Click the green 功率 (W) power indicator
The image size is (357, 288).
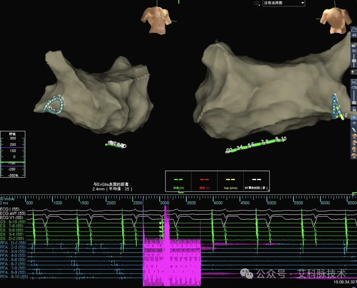coord(178,181)
